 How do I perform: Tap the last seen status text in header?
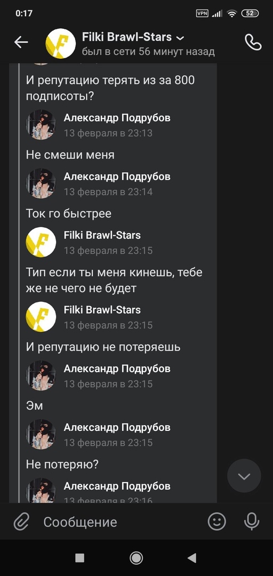[x=148, y=52]
